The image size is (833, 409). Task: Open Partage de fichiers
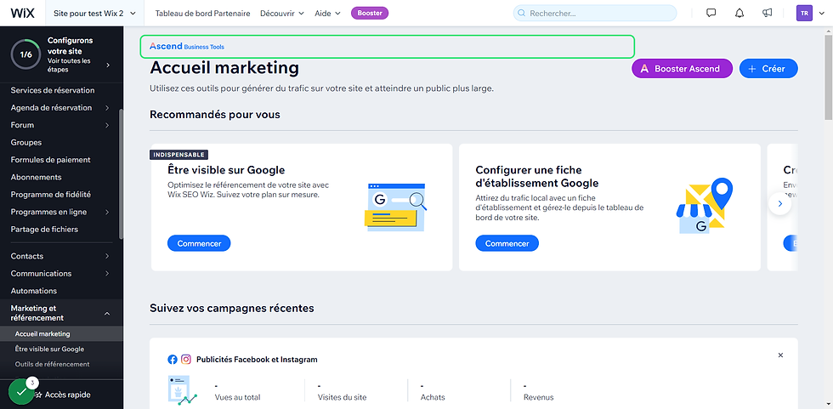click(x=44, y=230)
